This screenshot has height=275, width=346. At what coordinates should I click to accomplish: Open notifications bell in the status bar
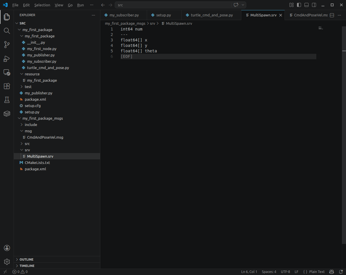(x=341, y=272)
